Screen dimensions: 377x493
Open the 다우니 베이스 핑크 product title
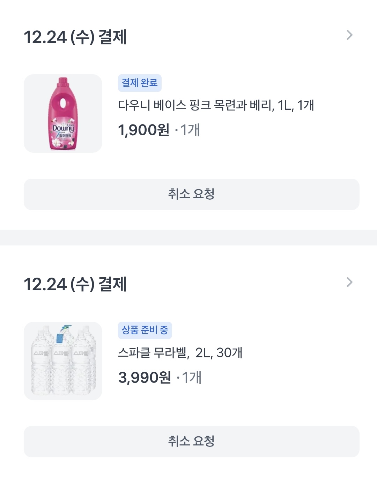coord(216,105)
